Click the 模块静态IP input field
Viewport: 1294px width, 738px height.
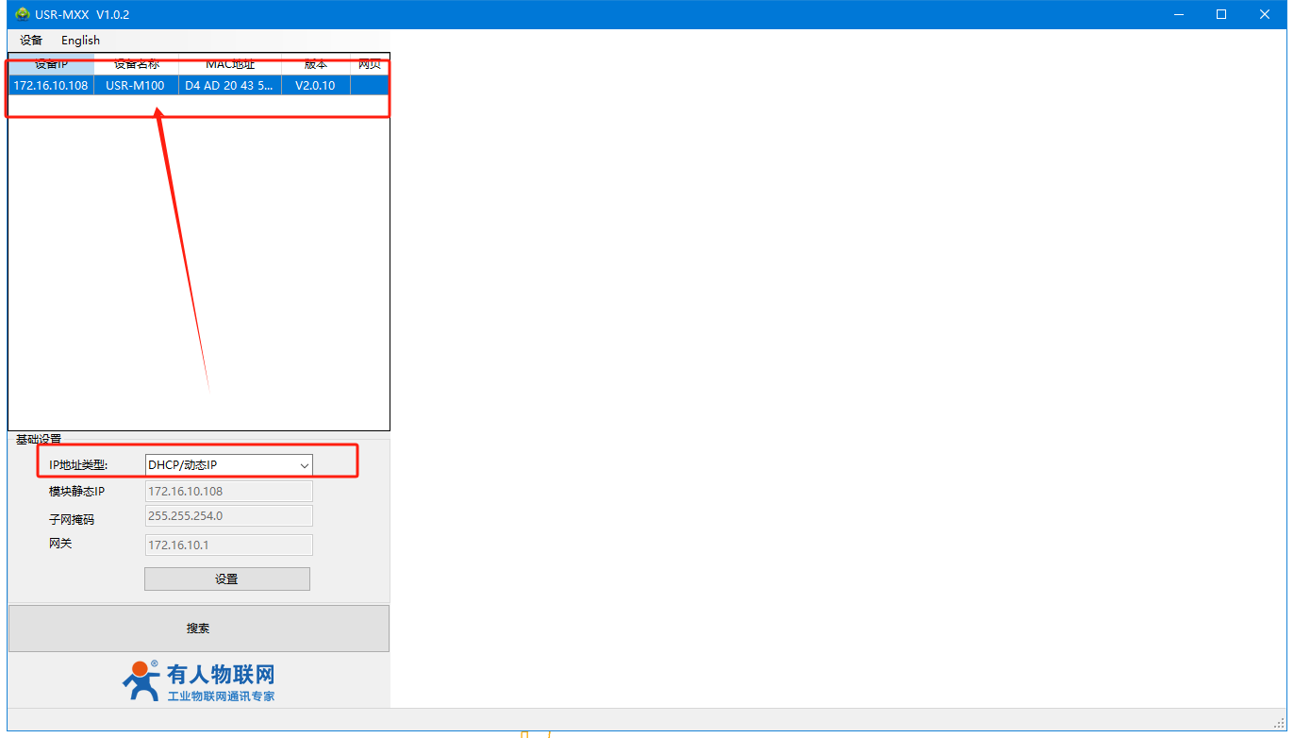click(x=228, y=491)
